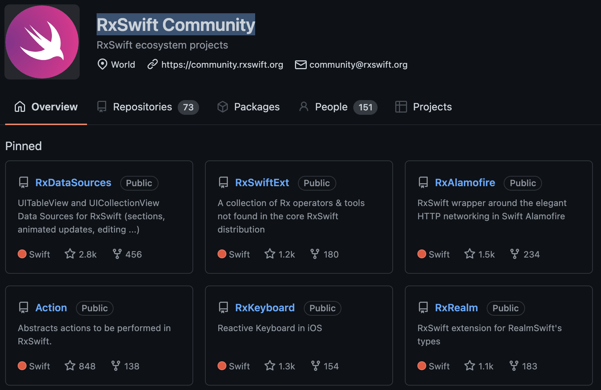Image resolution: width=601 pixels, height=390 pixels.
Task: Switch to the Repositories tab
Action: click(147, 107)
